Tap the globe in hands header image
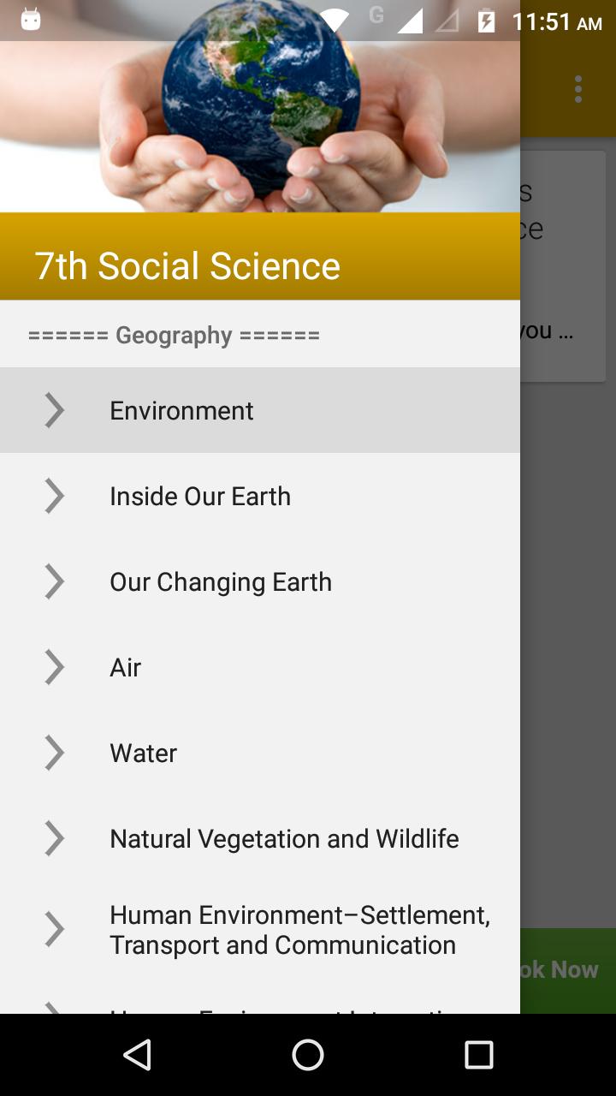 click(260, 106)
